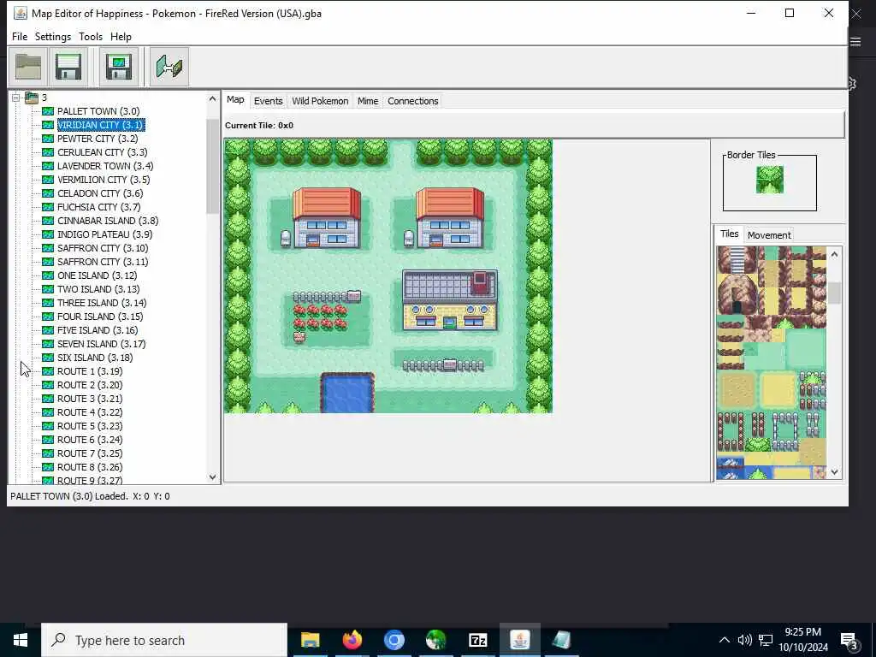The image size is (876, 657).
Task: Open the Help menu
Action: (x=121, y=36)
